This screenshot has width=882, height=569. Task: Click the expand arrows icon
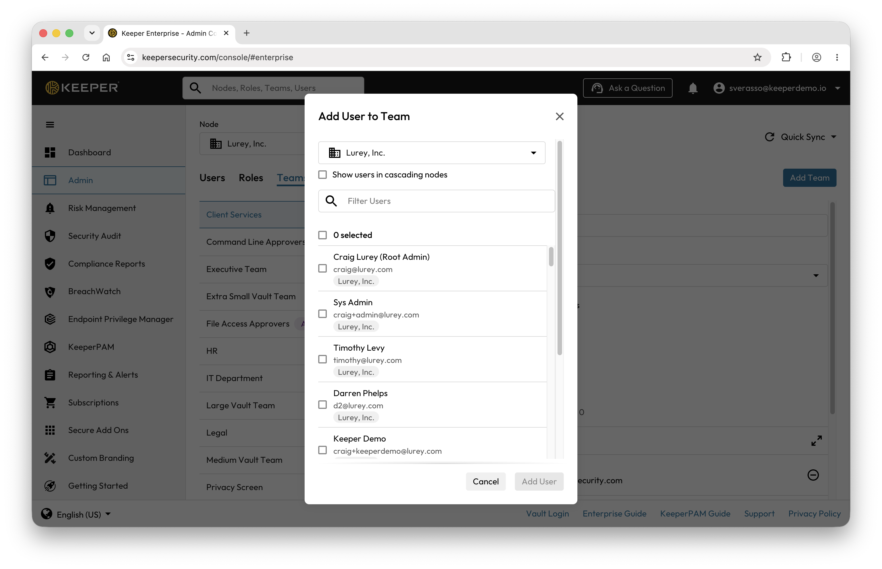pyautogui.click(x=816, y=440)
